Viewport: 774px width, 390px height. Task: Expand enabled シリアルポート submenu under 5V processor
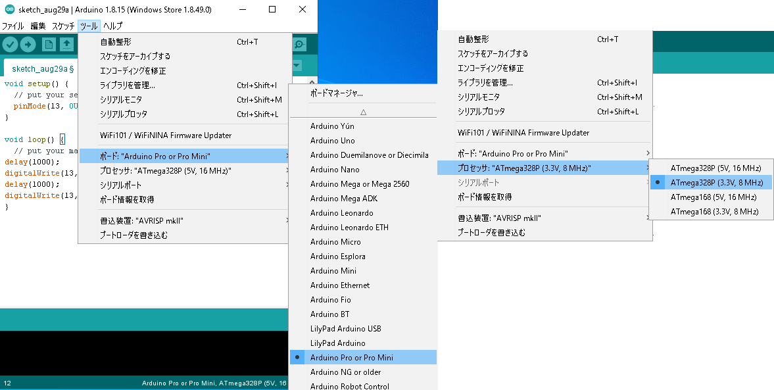pyautogui.click(x=185, y=185)
